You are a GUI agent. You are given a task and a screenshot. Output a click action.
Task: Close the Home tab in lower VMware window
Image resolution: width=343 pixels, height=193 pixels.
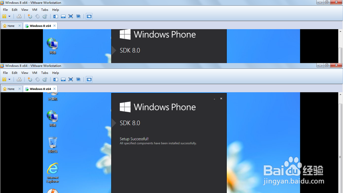(x=20, y=89)
